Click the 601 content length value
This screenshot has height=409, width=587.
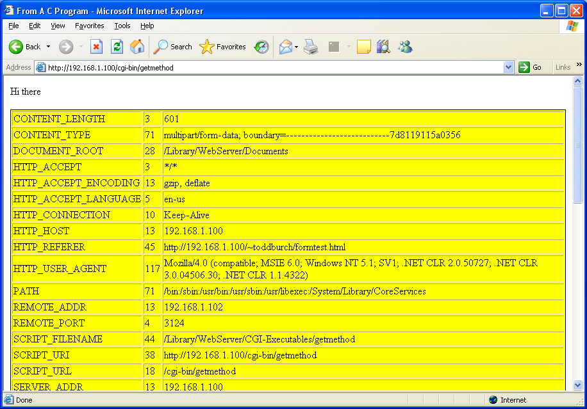(172, 119)
